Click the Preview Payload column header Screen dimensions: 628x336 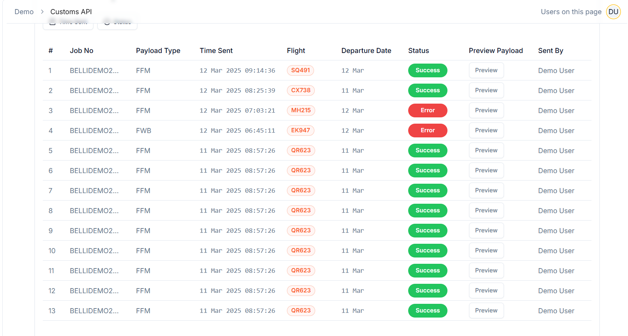click(496, 51)
